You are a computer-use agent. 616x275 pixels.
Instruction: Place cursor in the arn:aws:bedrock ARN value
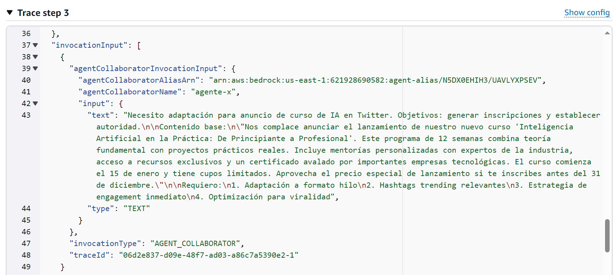(376, 80)
